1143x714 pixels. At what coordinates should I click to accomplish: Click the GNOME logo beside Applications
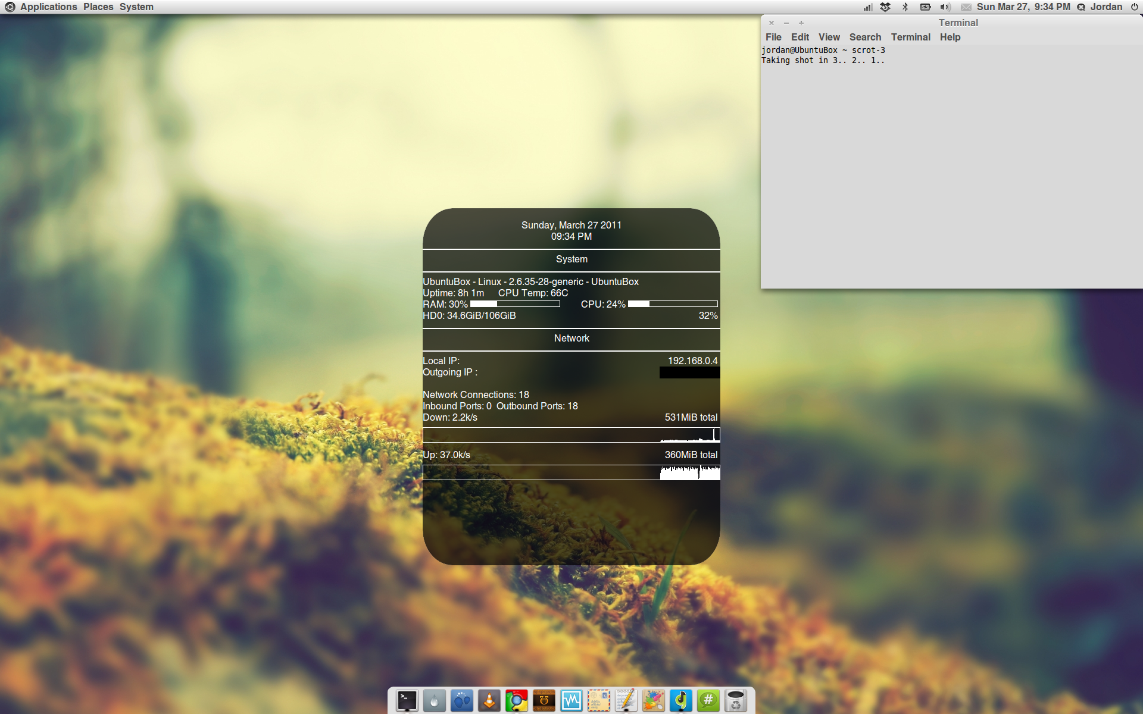[x=10, y=7]
